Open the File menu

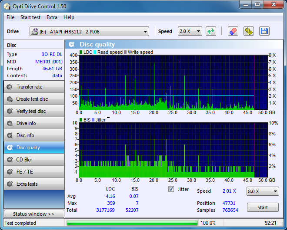coord(10,17)
